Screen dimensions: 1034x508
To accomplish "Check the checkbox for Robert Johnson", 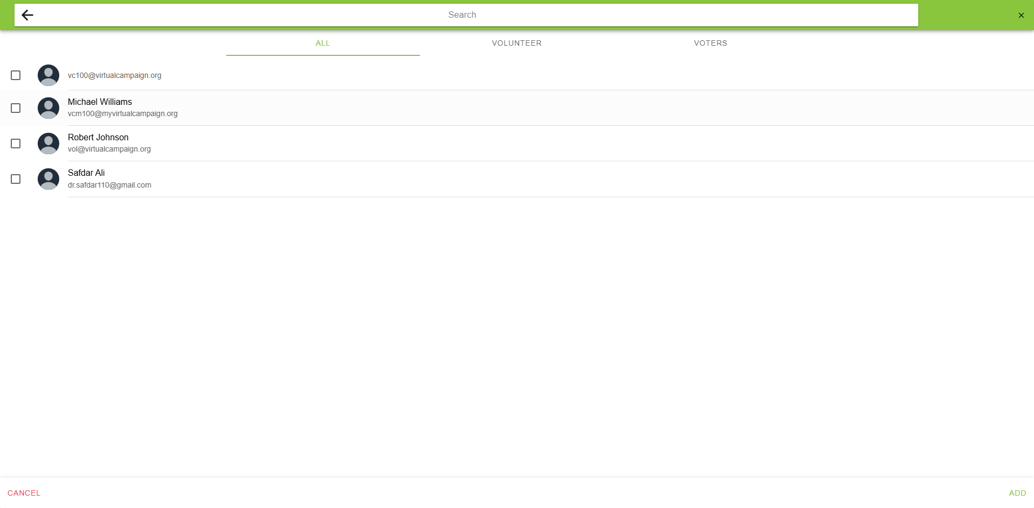I will (15, 143).
